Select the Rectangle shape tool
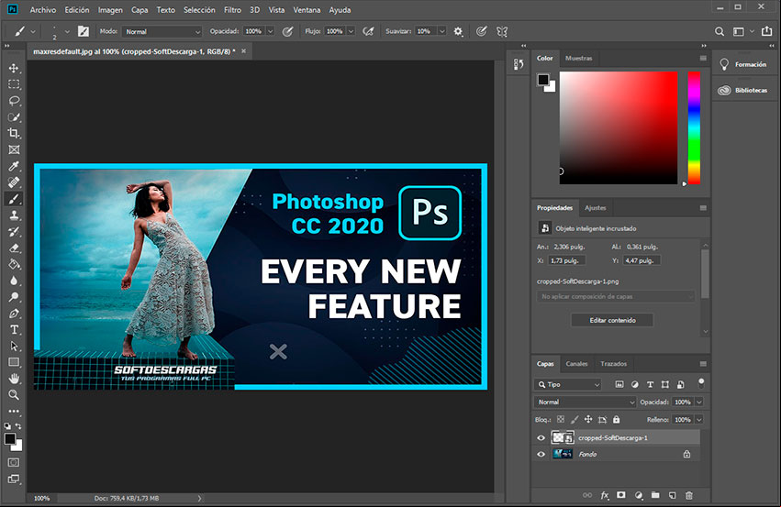 [x=14, y=362]
